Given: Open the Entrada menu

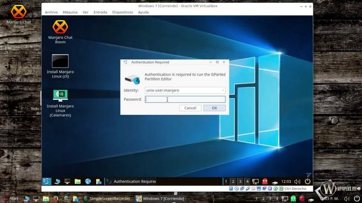Looking at the screenshot, I should [100, 12].
